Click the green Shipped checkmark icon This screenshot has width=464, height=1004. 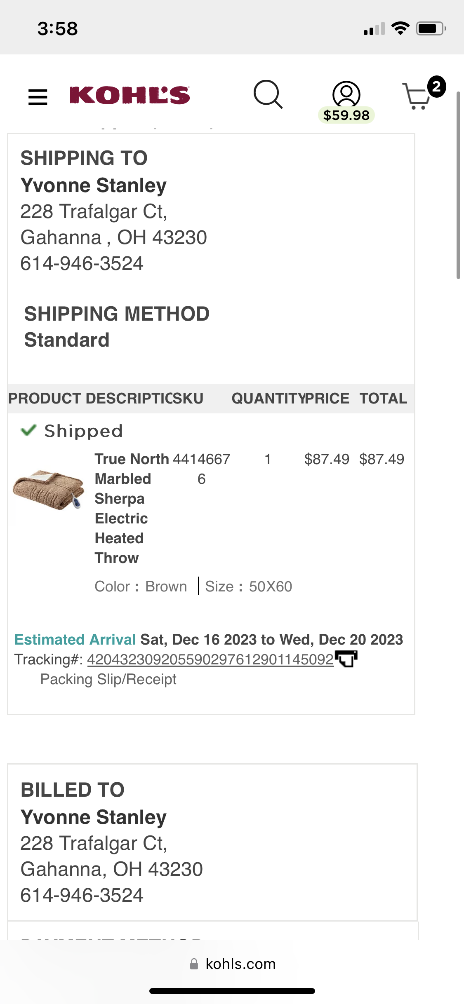pos(28,431)
